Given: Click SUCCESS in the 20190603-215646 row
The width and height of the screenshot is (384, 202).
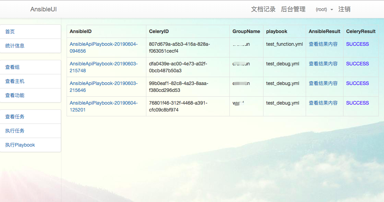Looking at the screenshot, I should [357, 84].
